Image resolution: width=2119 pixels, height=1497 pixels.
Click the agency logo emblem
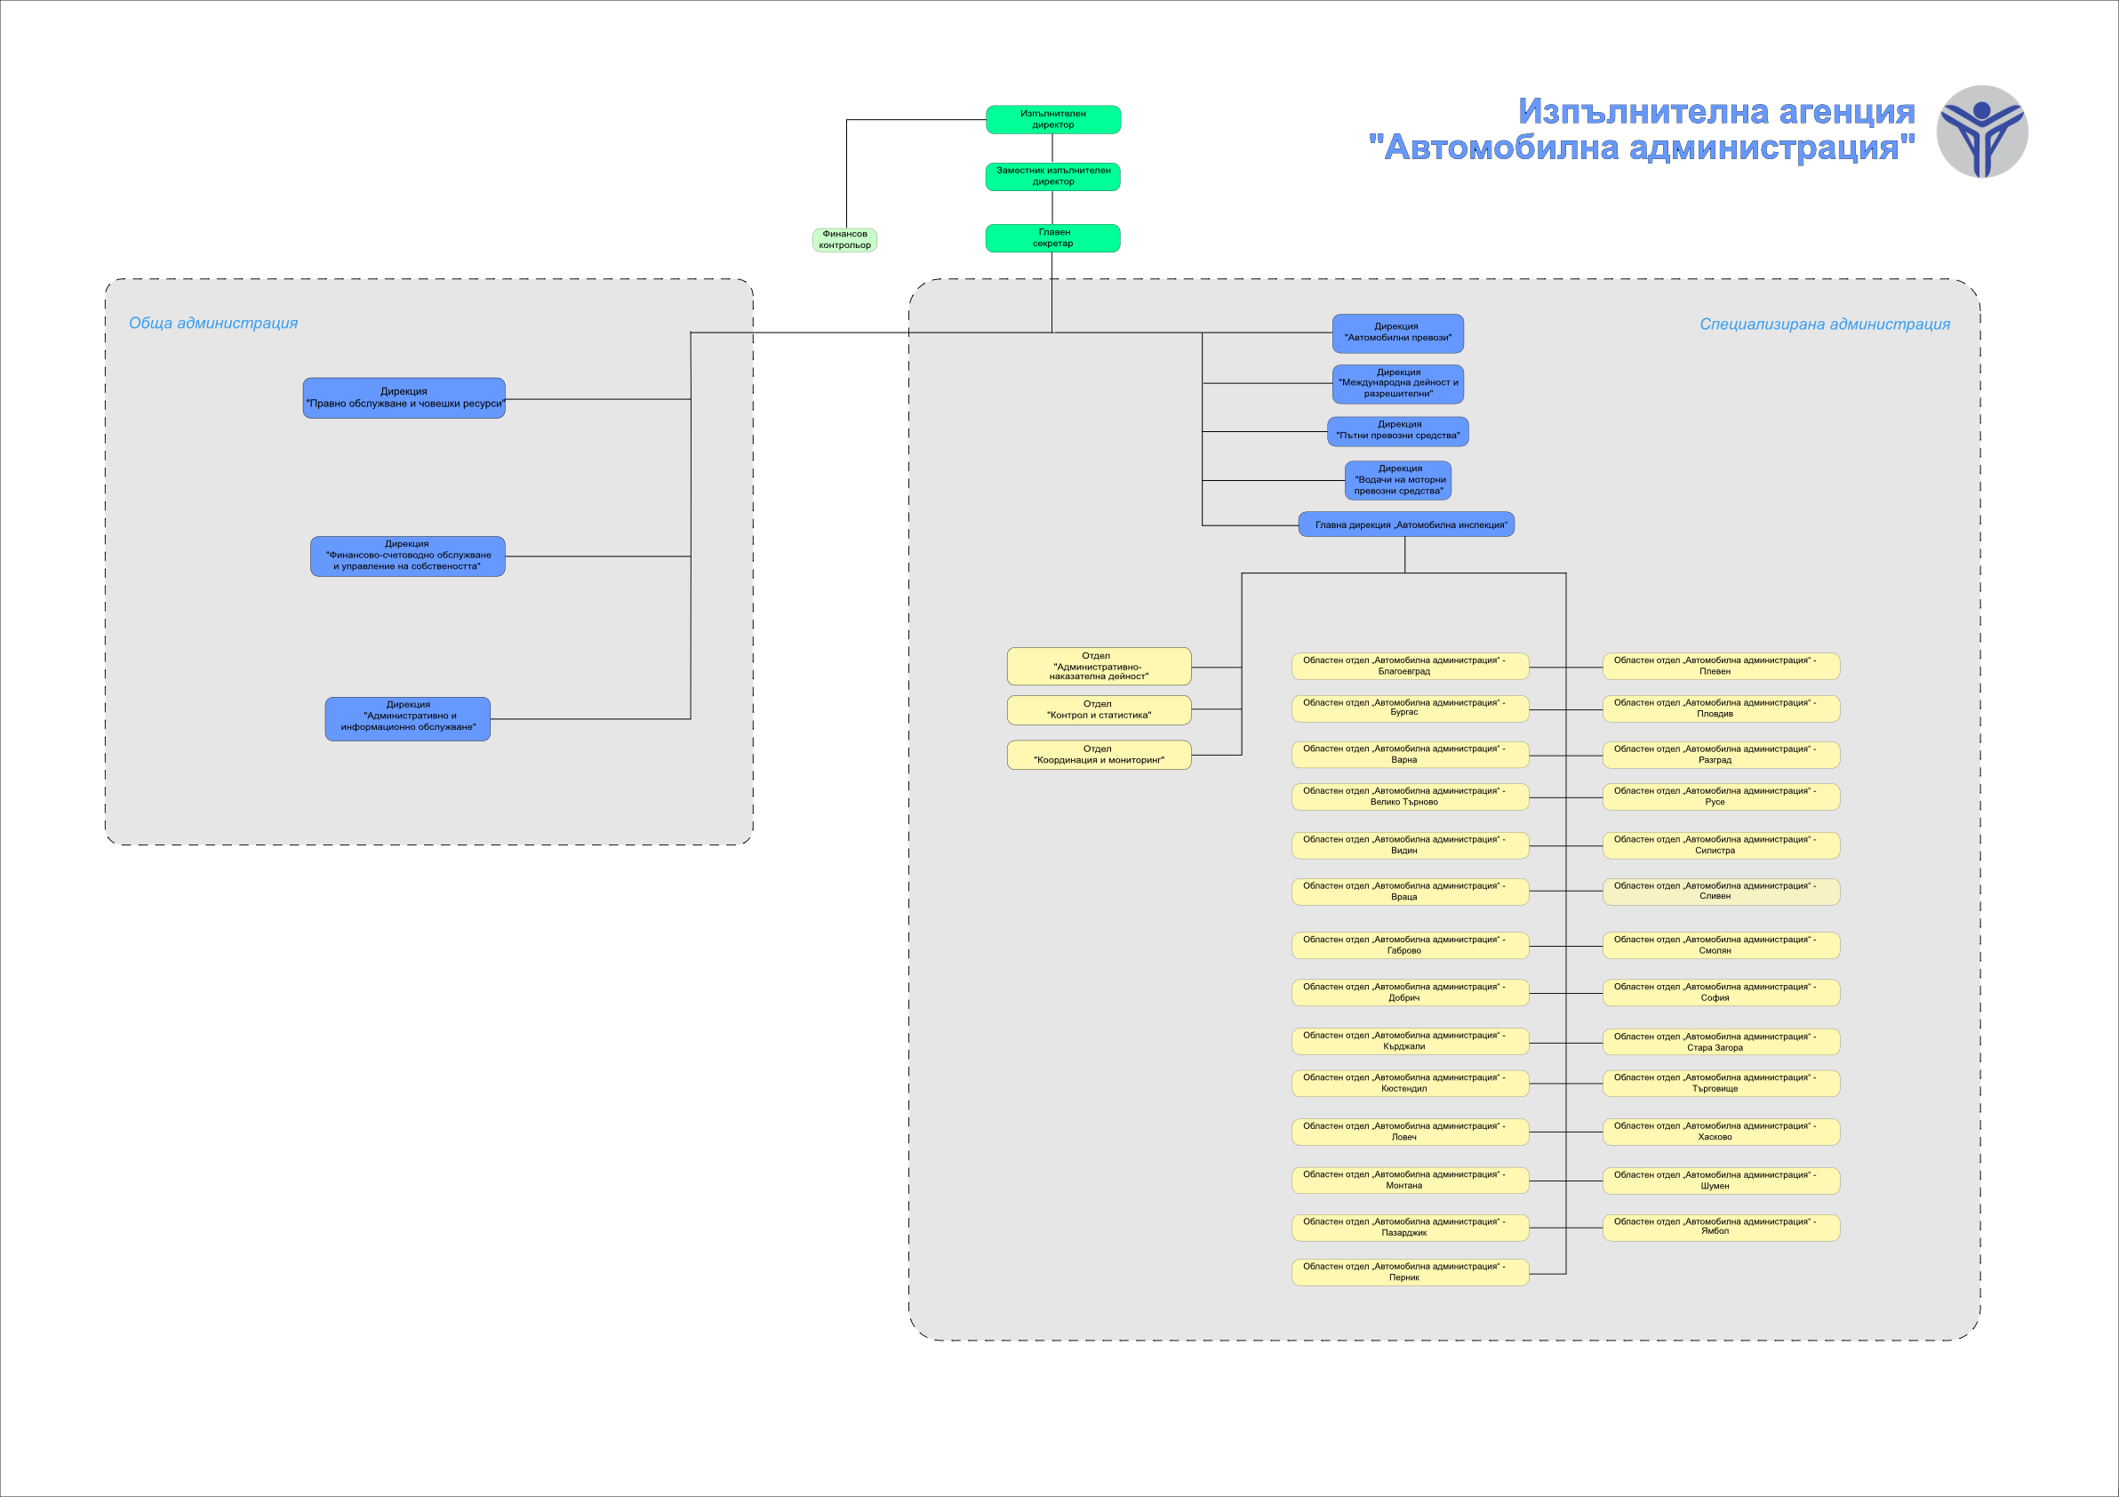click(1981, 131)
